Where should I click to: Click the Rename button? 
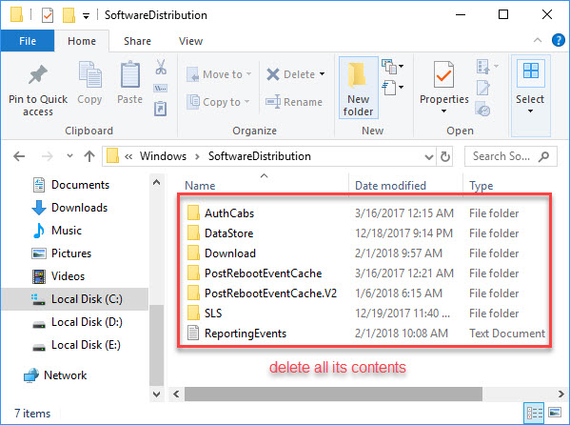tap(294, 102)
